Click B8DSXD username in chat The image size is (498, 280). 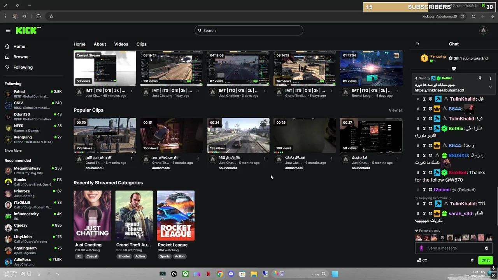tap(458, 156)
